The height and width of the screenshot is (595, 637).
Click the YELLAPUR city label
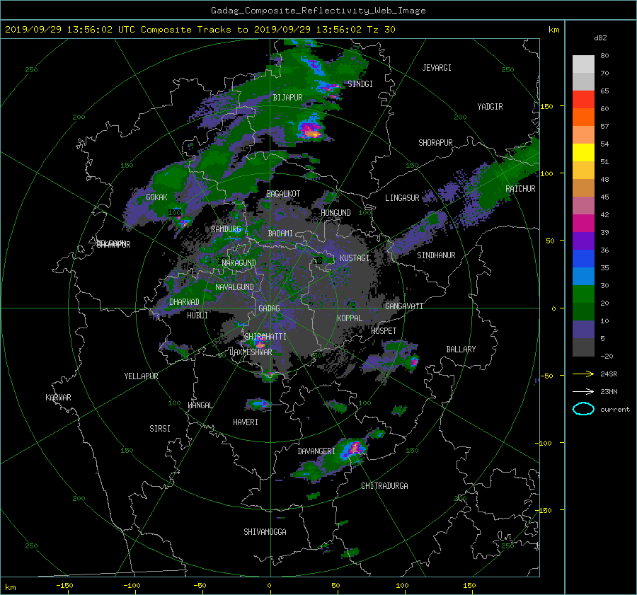pyautogui.click(x=141, y=376)
